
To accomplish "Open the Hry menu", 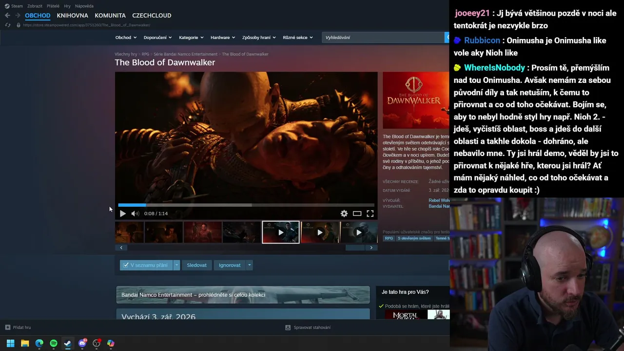I will 67,6.
